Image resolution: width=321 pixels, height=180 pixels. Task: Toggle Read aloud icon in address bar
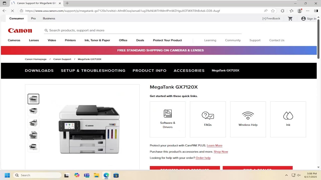pyautogui.click(x=266, y=11)
